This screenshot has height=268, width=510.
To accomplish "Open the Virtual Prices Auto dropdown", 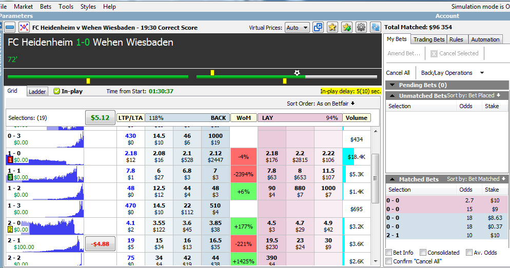I will [x=297, y=28].
